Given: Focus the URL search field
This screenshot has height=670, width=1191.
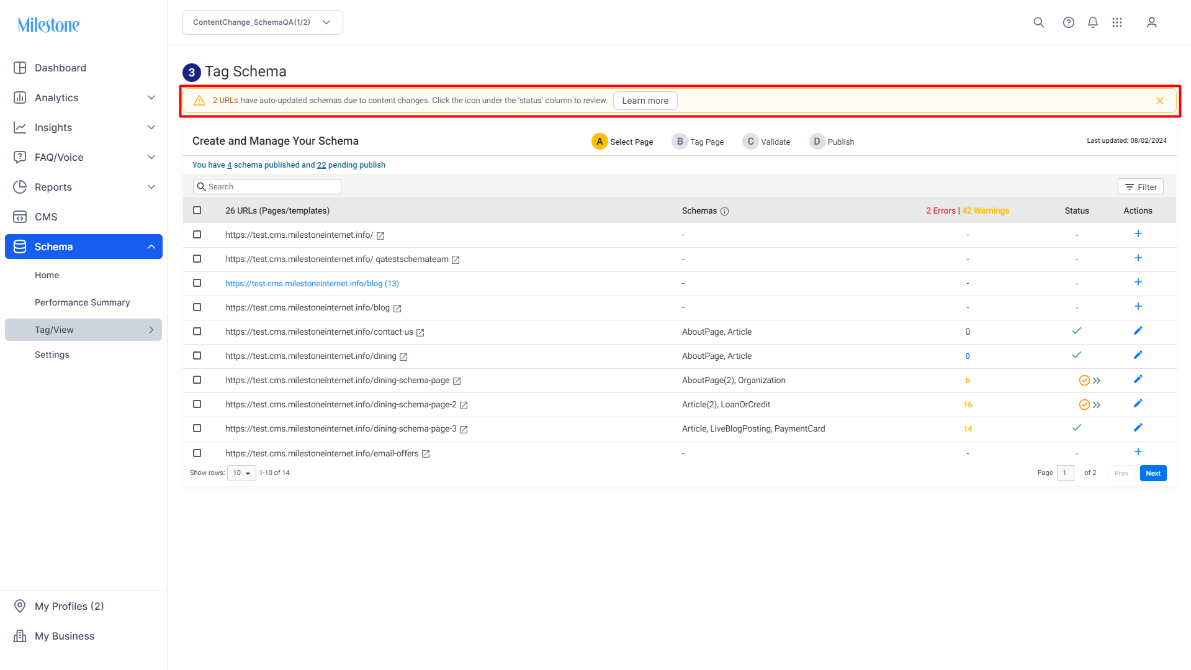Looking at the screenshot, I should 267,187.
